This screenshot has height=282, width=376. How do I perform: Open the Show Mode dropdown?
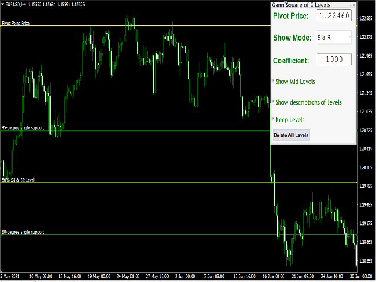334,38
